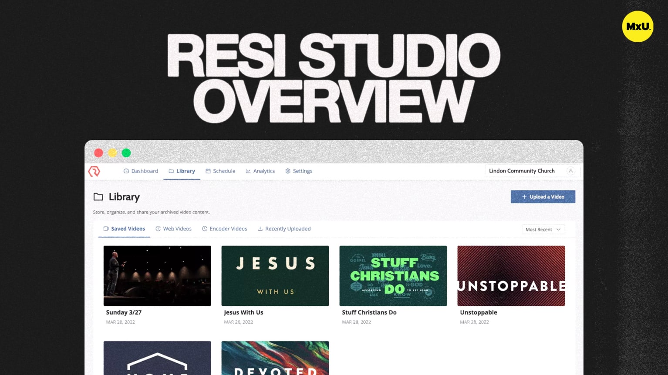
Task: Click the yellow traffic light window control
Action: [112, 153]
